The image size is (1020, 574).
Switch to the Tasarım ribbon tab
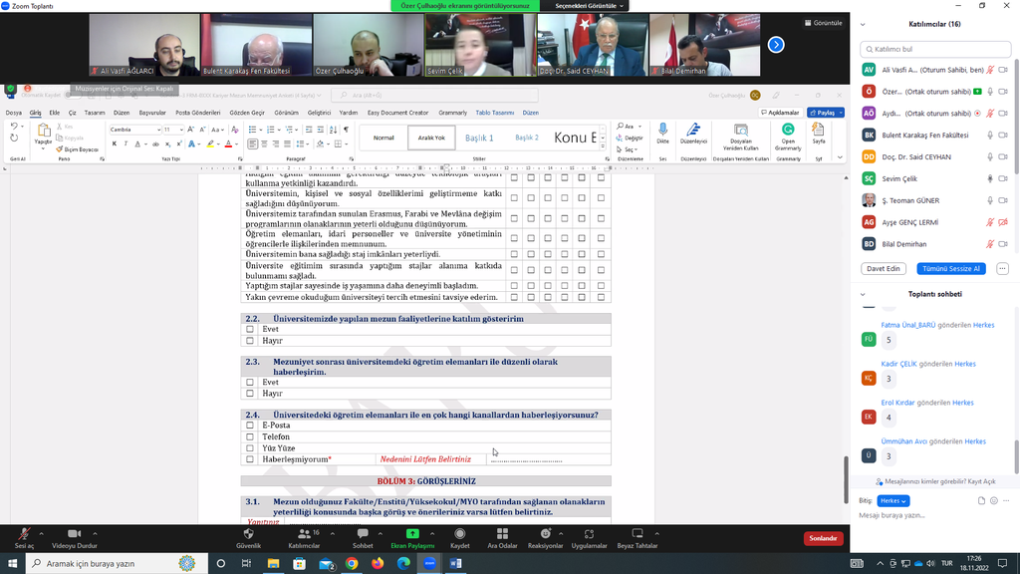click(94, 113)
